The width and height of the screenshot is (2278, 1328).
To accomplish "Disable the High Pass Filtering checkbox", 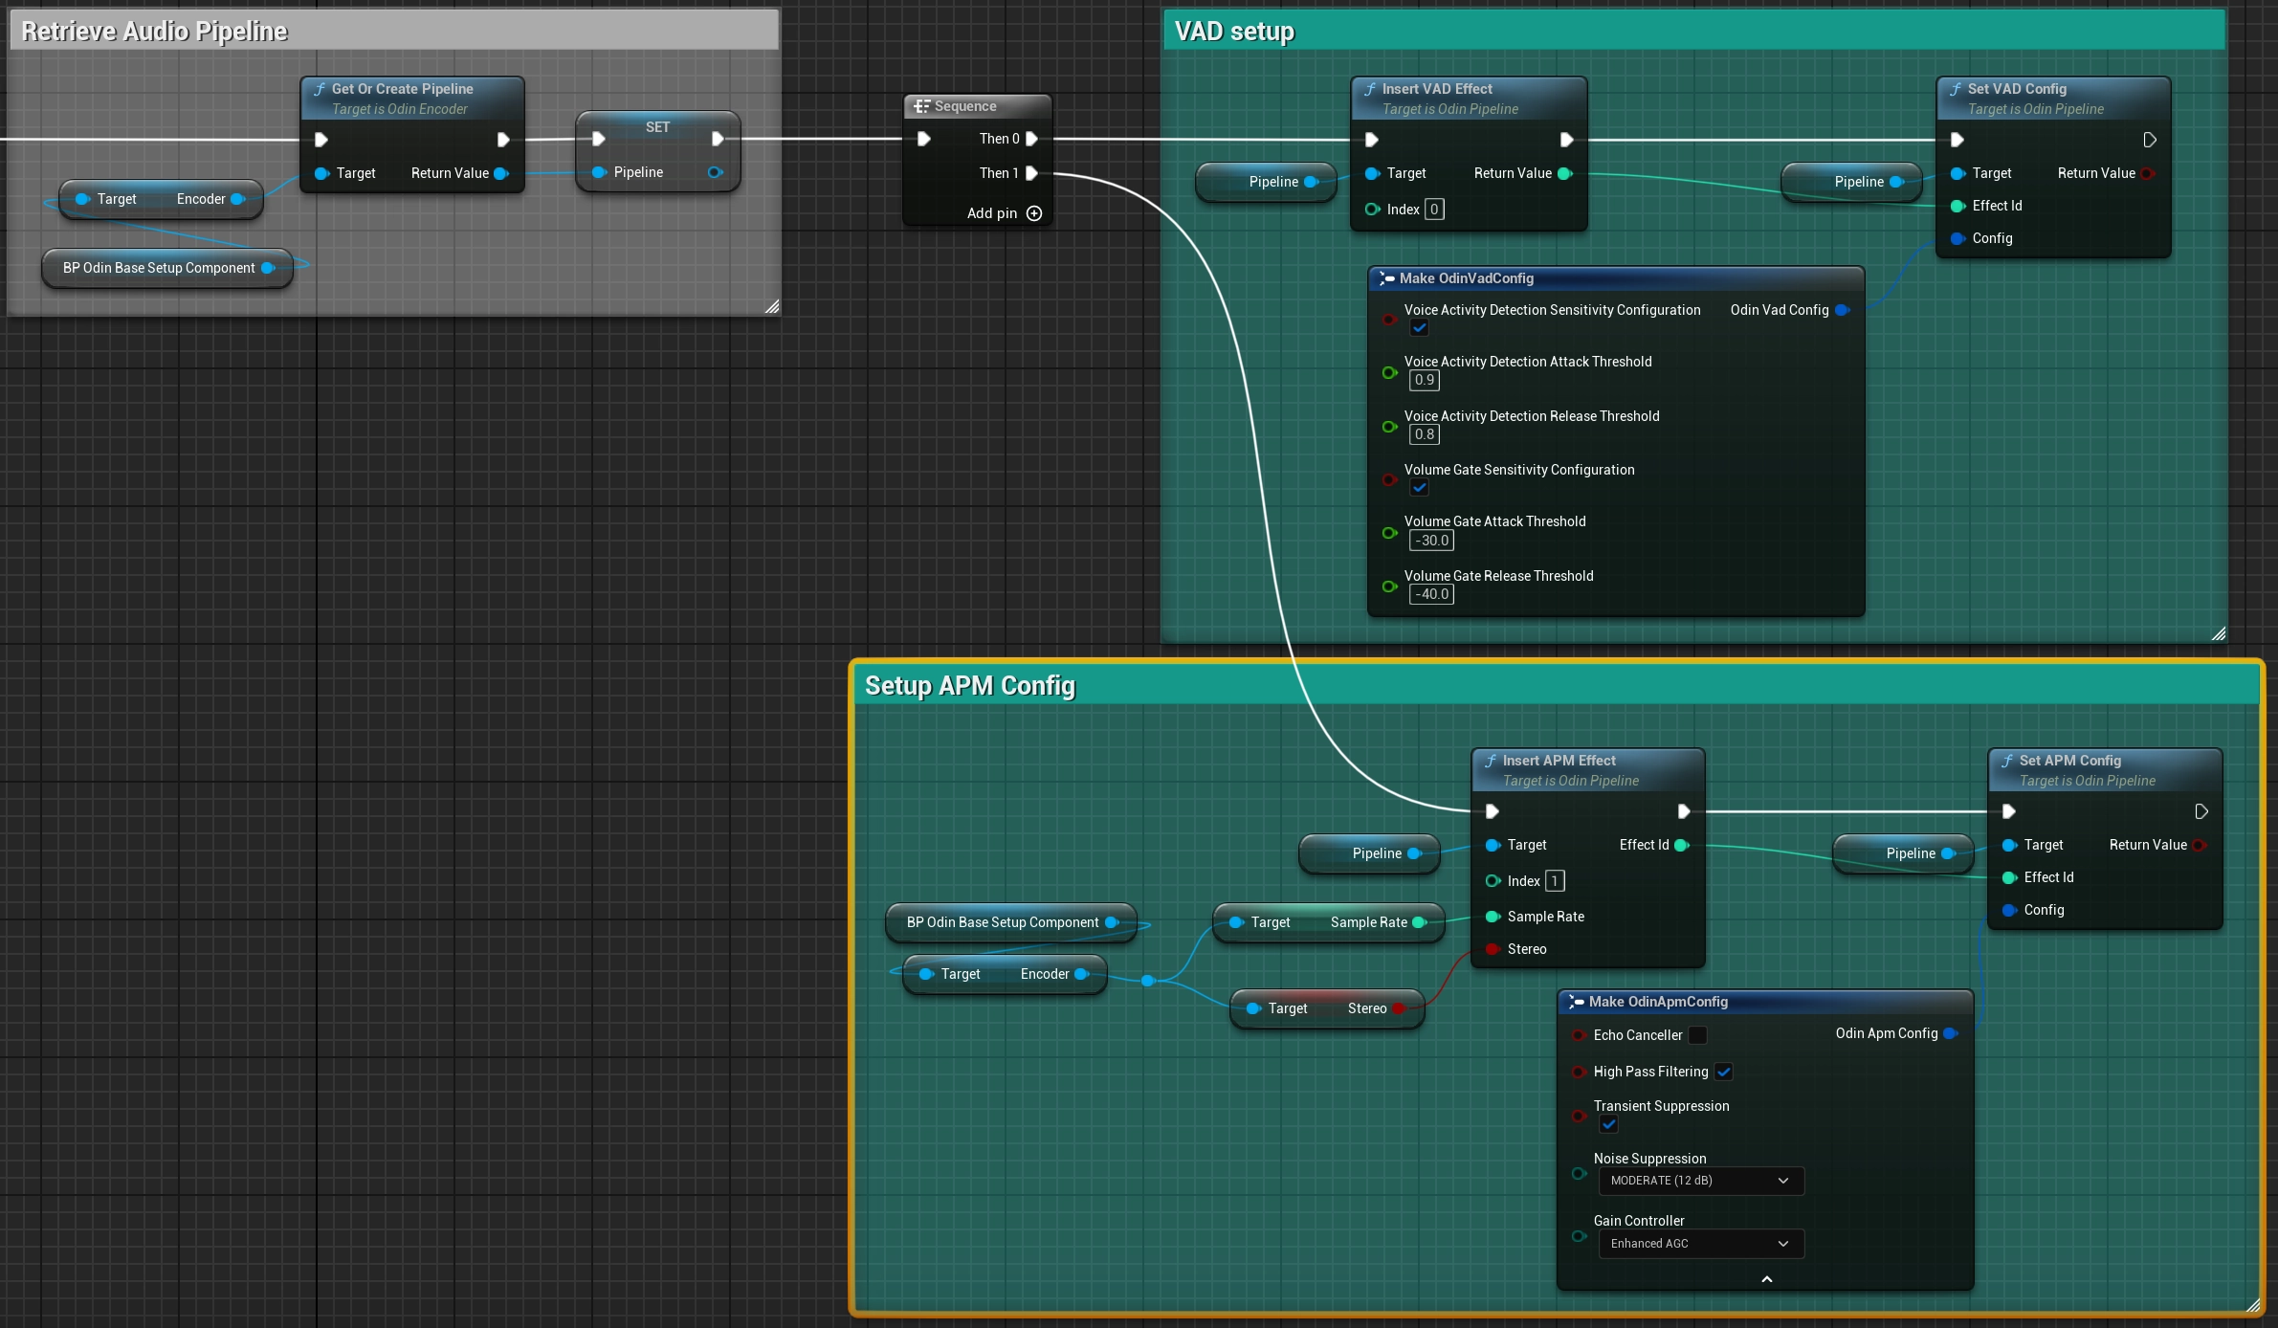I will [1724, 1072].
